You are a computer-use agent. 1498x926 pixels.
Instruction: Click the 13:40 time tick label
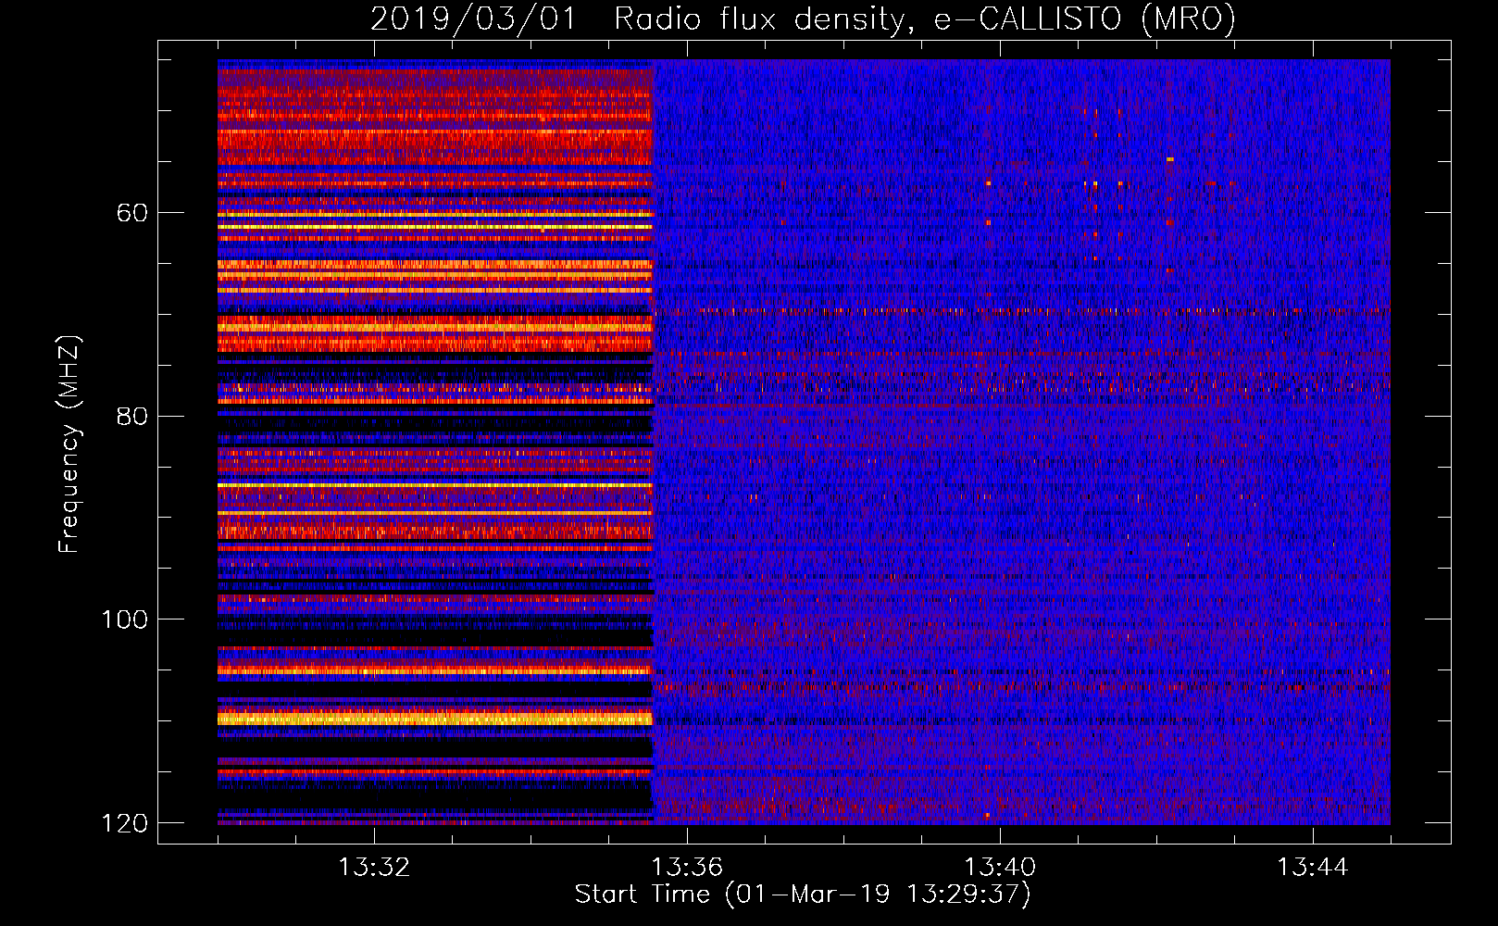1000,868
